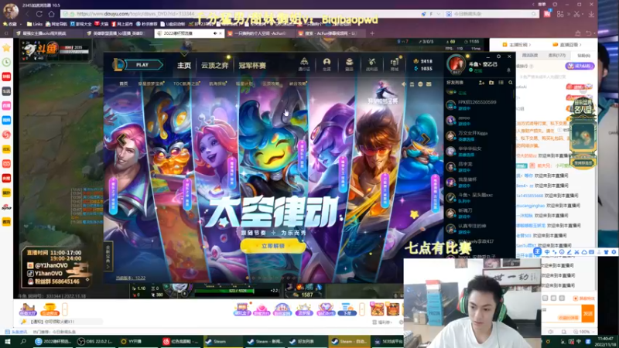Click the Windows Start button

(7, 342)
